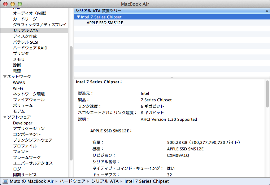The height and width of the screenshot is (185, 270).
Task: Select APPLE SSD SM512E in device tree
Action: (105, 23)
